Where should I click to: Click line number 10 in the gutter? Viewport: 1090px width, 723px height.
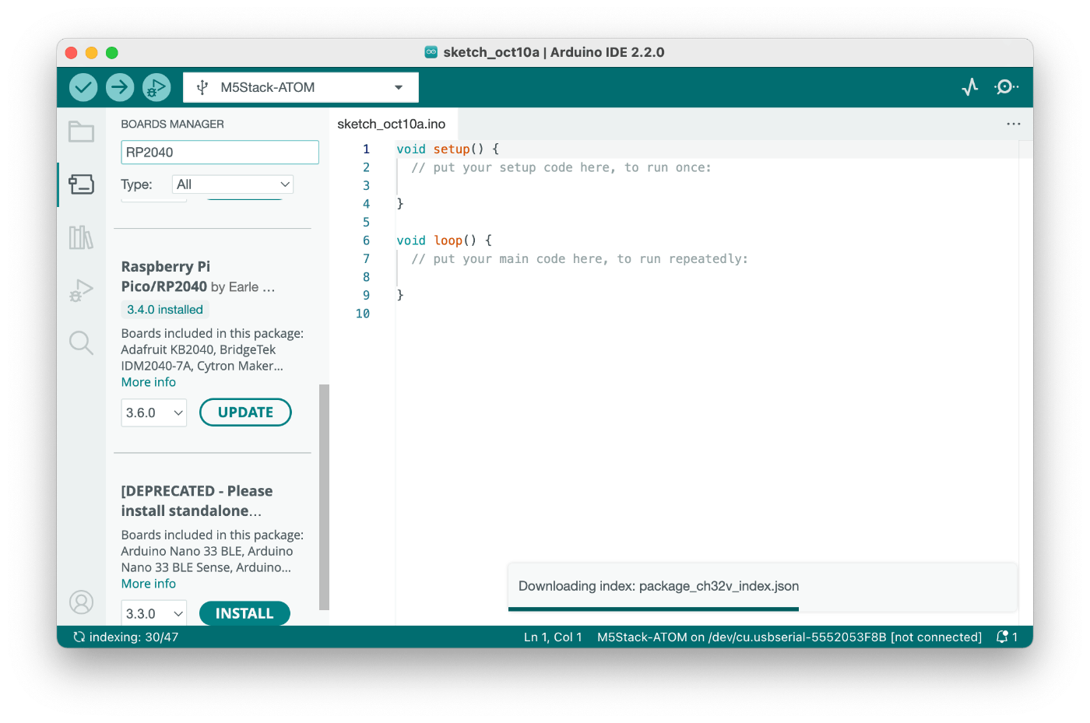pos(363,314)
